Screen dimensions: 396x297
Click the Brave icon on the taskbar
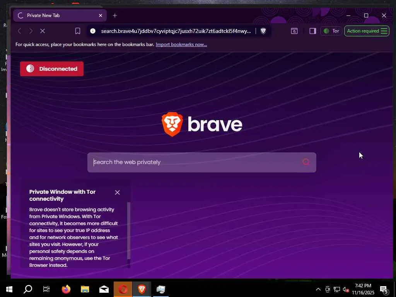142,289
